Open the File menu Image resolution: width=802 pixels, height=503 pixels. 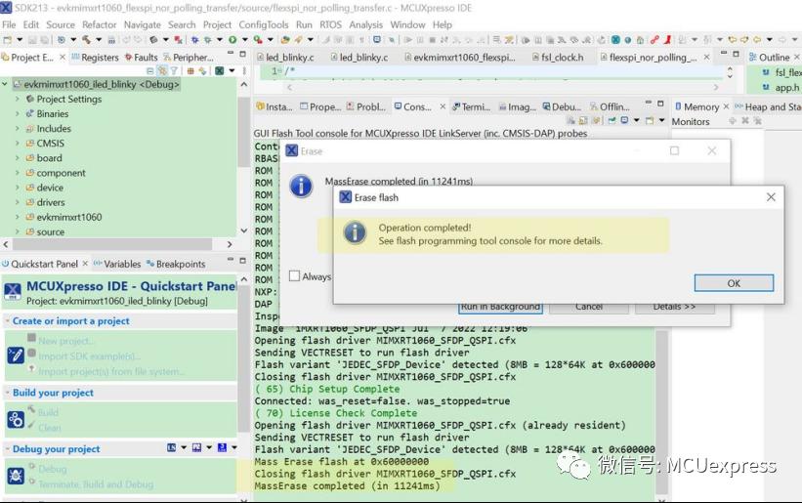click(9, 24)
